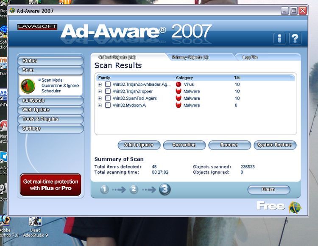Select the Win32.SpamTool.Agent family name
This screenshot has width=318, height=246.
point(135,98)
